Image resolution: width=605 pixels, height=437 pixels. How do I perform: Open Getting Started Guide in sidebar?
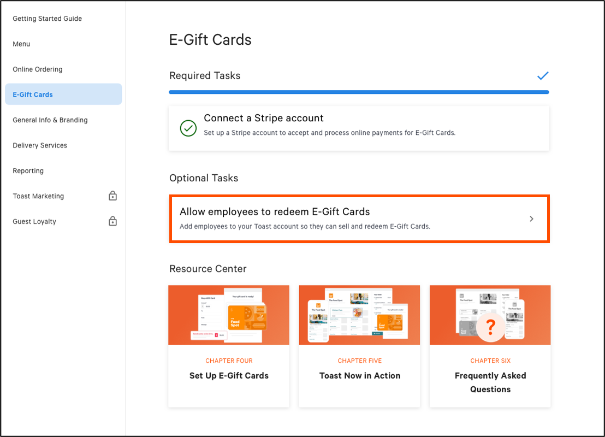click(47, 19)
